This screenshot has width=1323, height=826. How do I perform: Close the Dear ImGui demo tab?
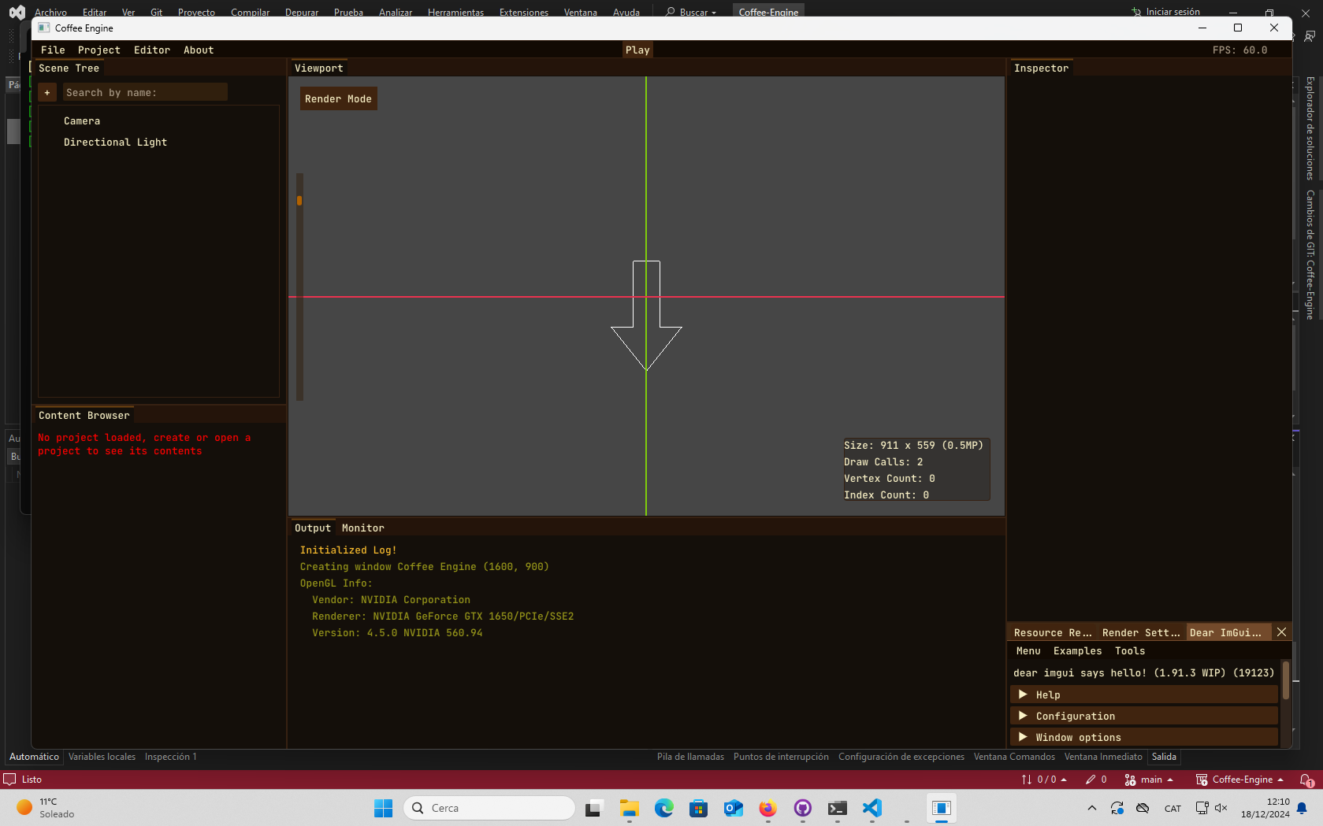tap(1282, 632)
